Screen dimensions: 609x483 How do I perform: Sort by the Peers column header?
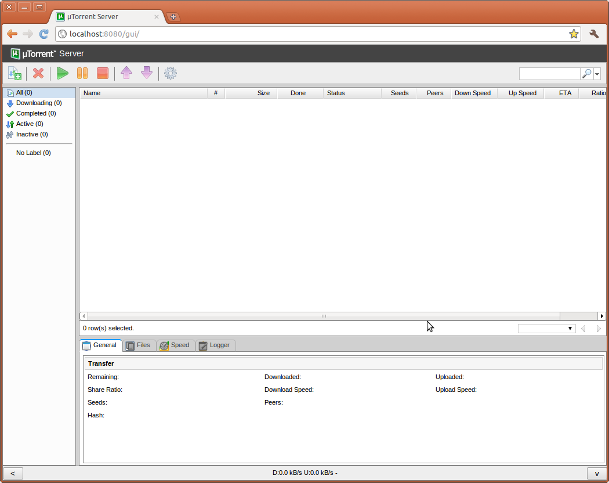click(x=434, y=93)
